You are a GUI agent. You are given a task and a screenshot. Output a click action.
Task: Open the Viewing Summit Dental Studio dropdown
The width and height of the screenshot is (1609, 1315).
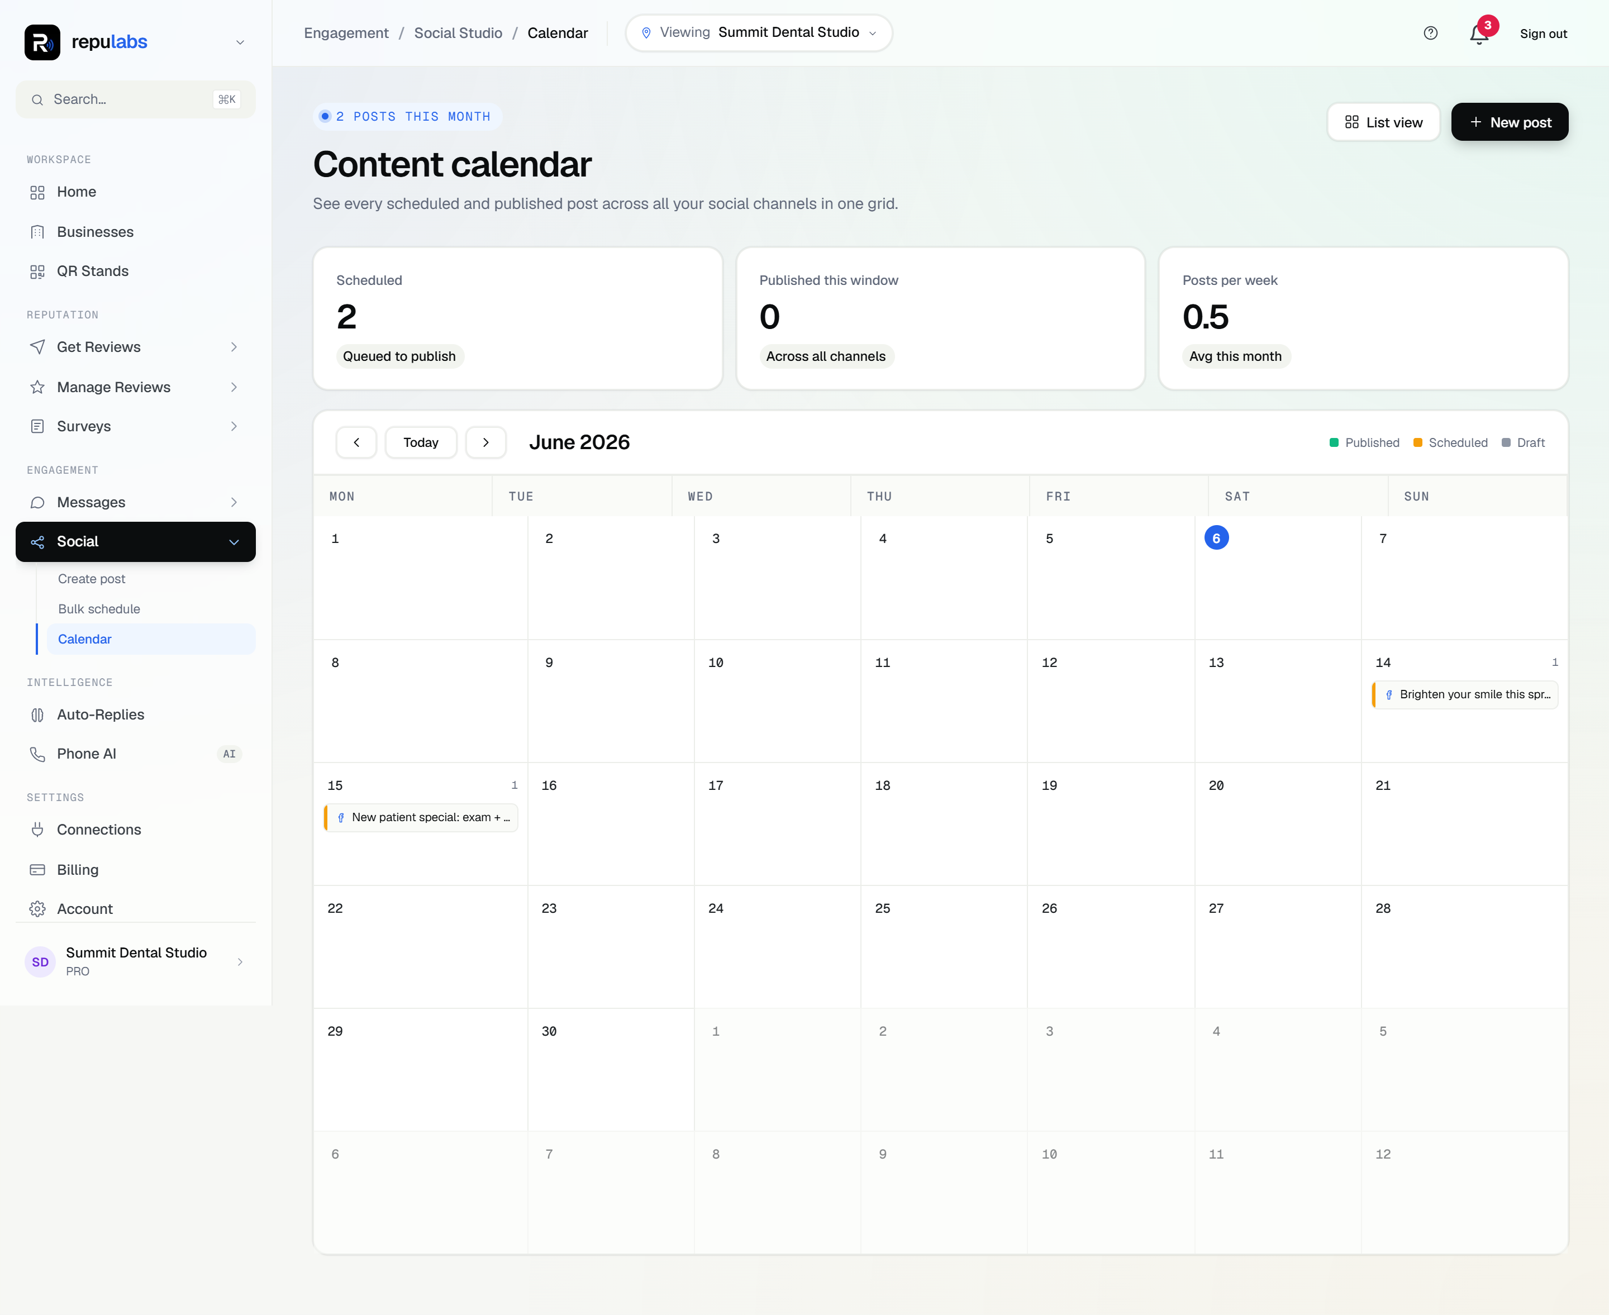(x=759, y=32)
